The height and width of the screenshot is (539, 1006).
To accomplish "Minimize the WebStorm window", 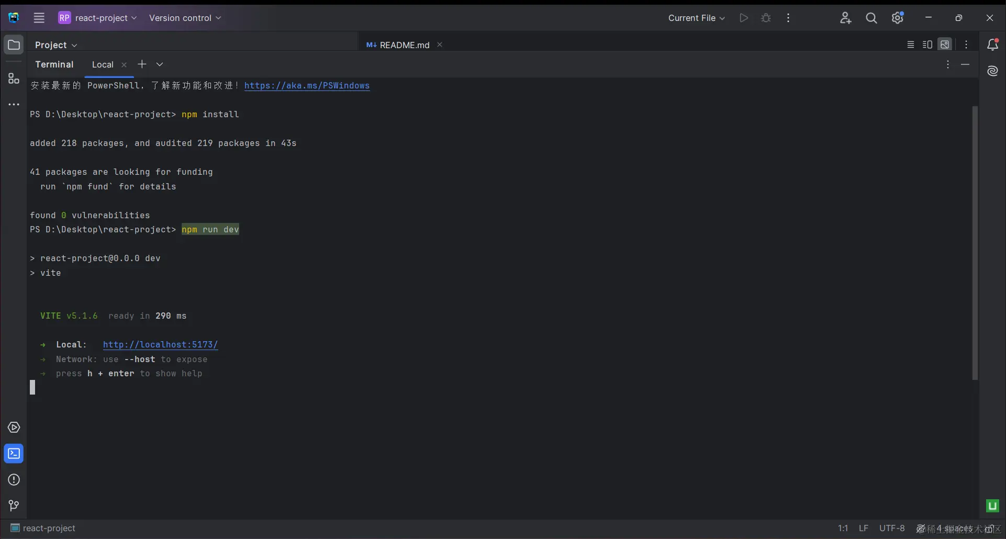I will (x=929, y=18).
